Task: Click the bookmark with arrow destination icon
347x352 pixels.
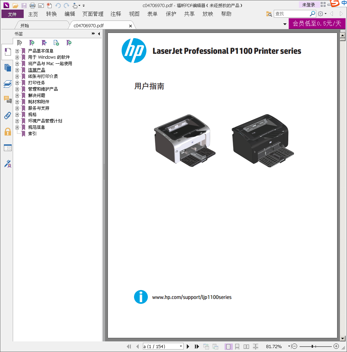Action: pyautogui.click(x=44, y=43)
